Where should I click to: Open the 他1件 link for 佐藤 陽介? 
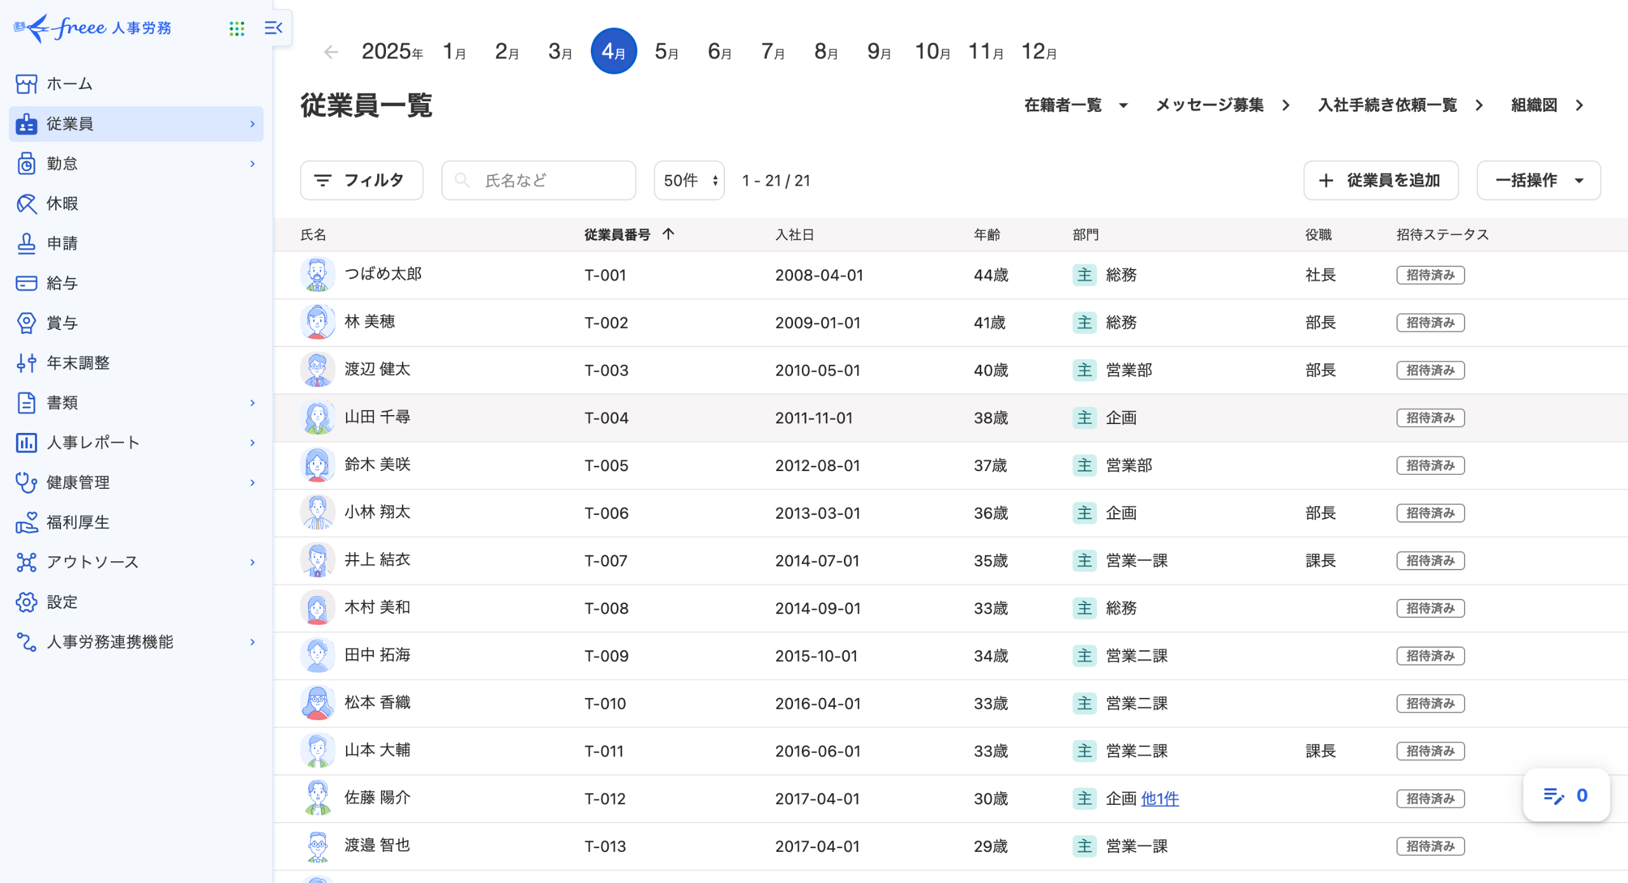(x=1159, y=799)
